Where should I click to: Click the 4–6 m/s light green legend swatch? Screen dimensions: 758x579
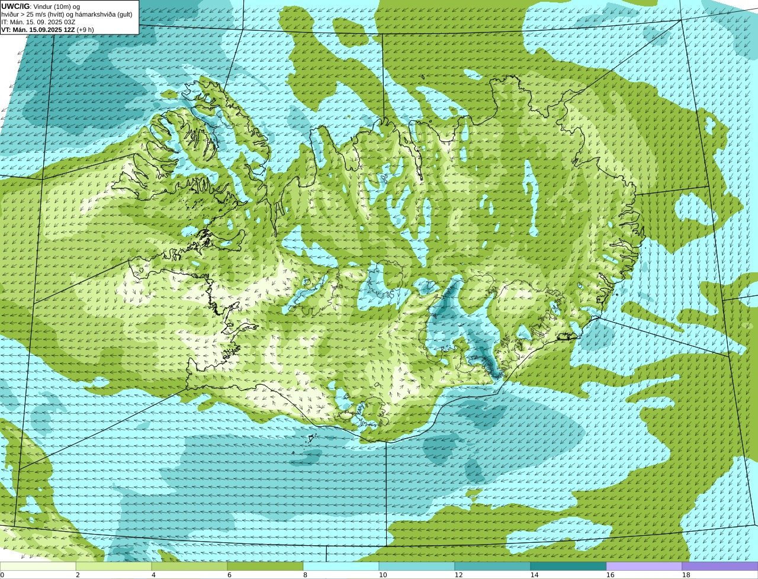(x=189, y=566)
